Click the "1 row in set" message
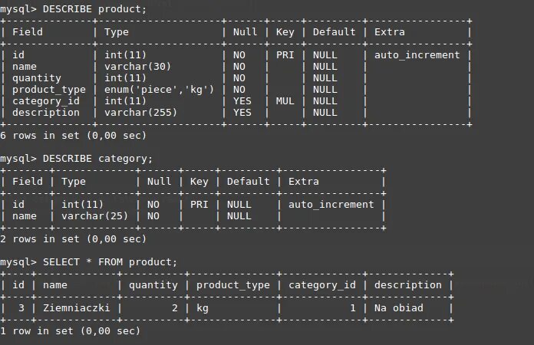534x345 pixels. coord(70,331)
